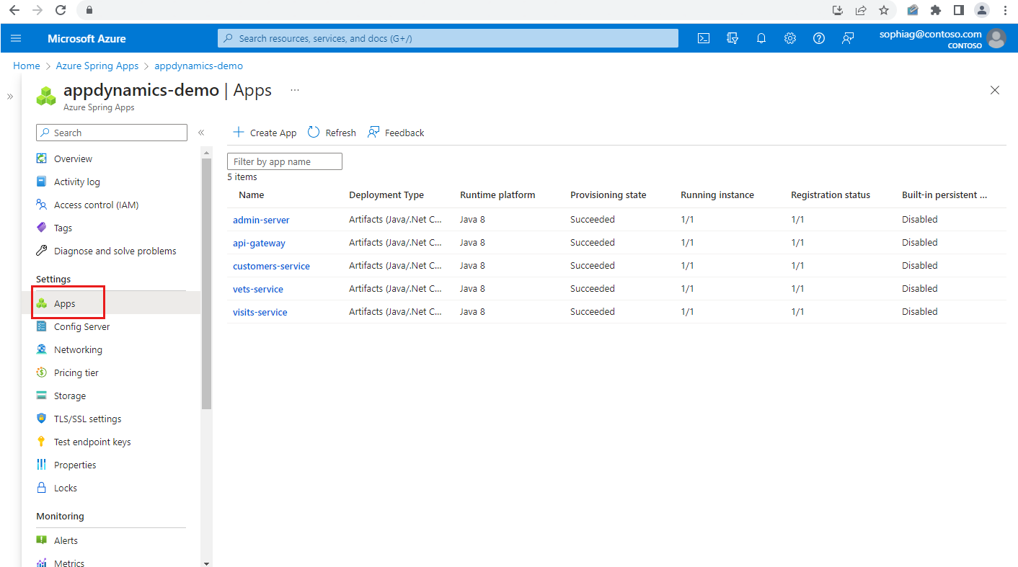This screenshot has height=567, width=1018.
Task: Open the hamburger portal menu
Action: [x=17, y=39]
